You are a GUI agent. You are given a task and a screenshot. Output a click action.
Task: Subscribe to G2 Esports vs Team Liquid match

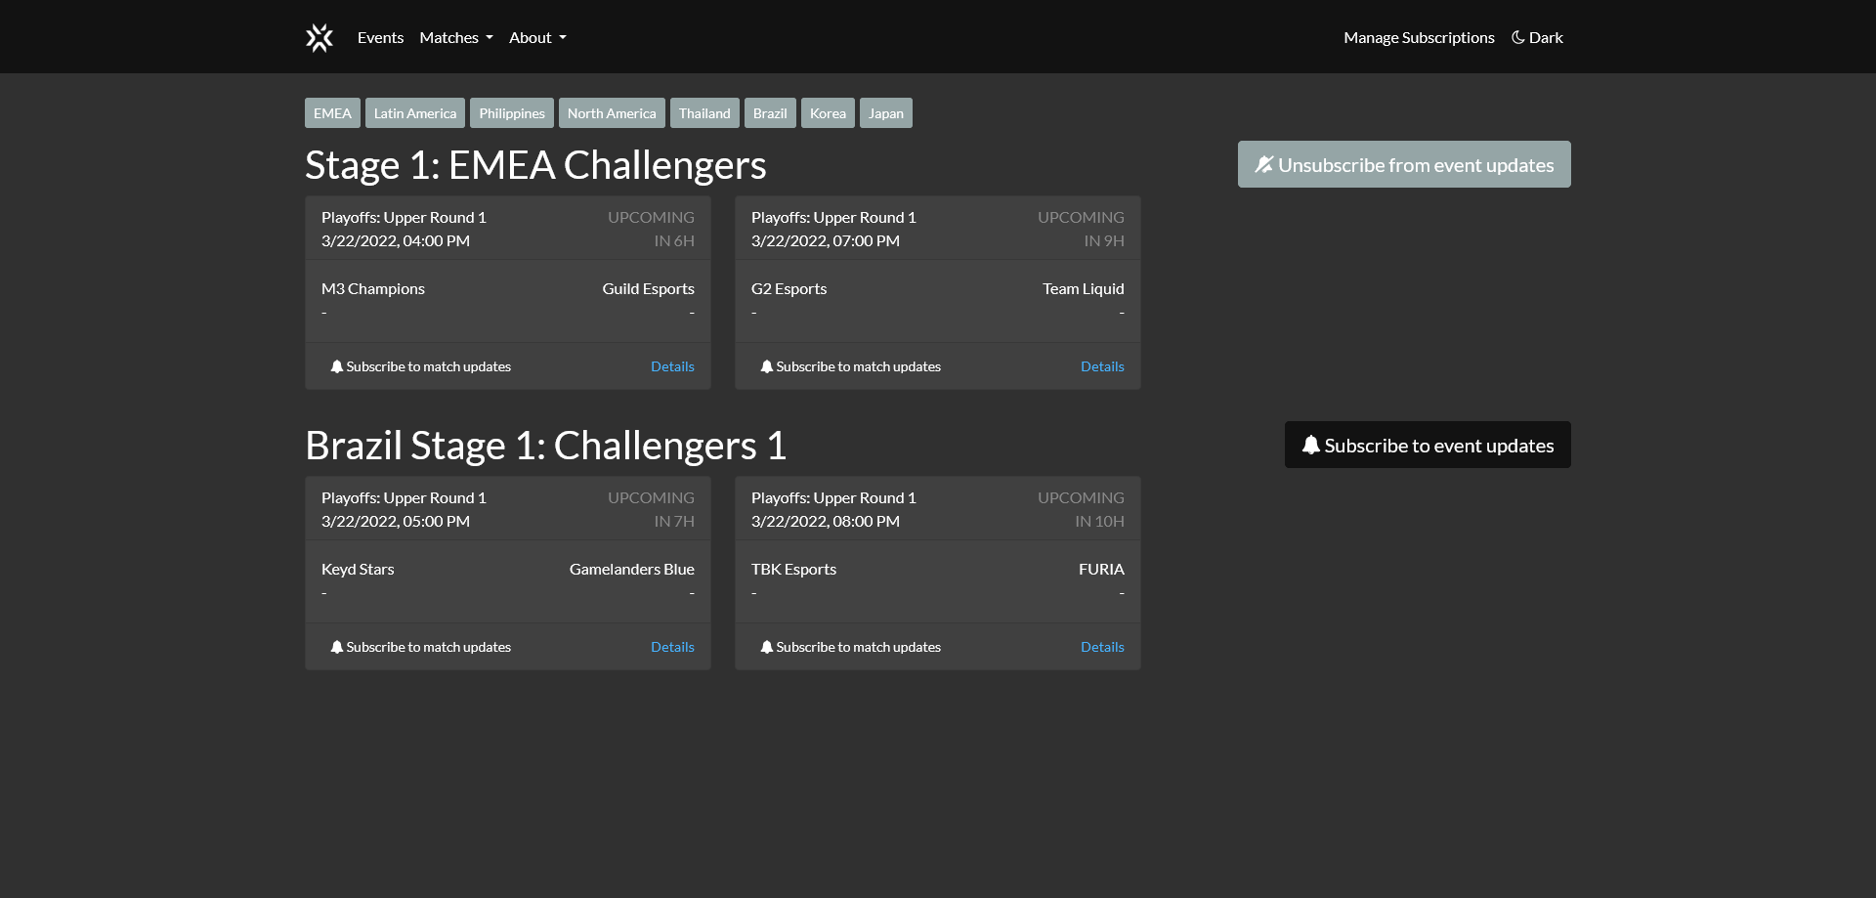851,366
